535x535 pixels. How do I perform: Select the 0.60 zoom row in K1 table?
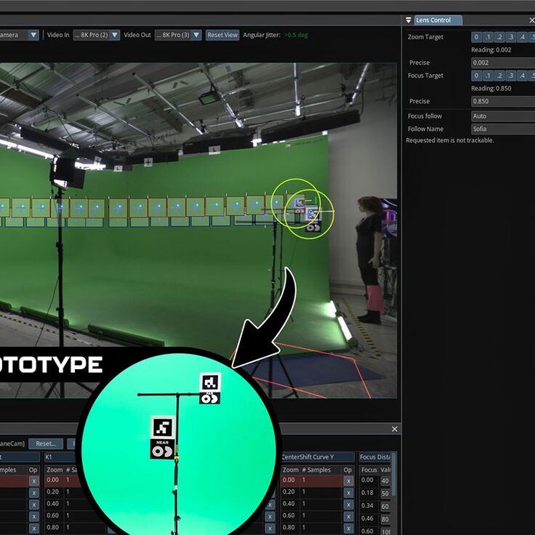[63, 515]
